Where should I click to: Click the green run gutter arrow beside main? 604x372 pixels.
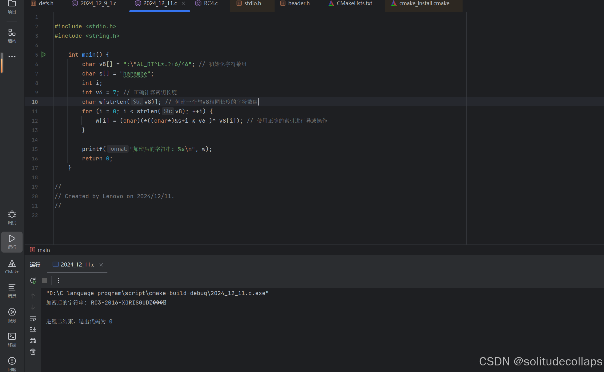tap(44, 54)
